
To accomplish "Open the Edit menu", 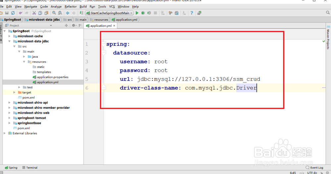I will click(9, 7).
